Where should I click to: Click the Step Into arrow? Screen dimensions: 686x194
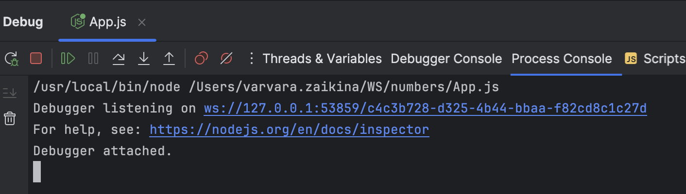pyautogui.click(x=143, y=59)
